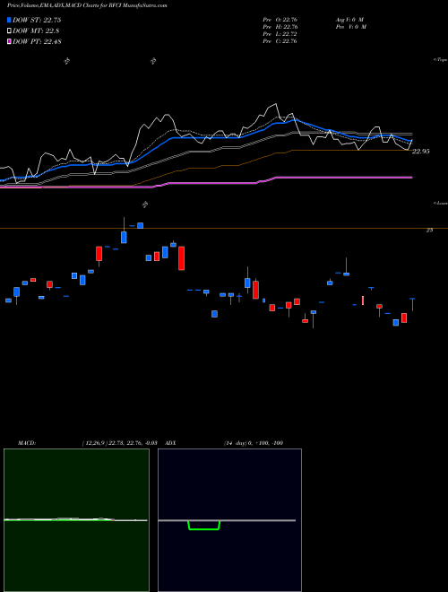Click the '<Tops' marker label
Image resolution: width=448 pixels, height=592 pixels.
pos(441,60)
